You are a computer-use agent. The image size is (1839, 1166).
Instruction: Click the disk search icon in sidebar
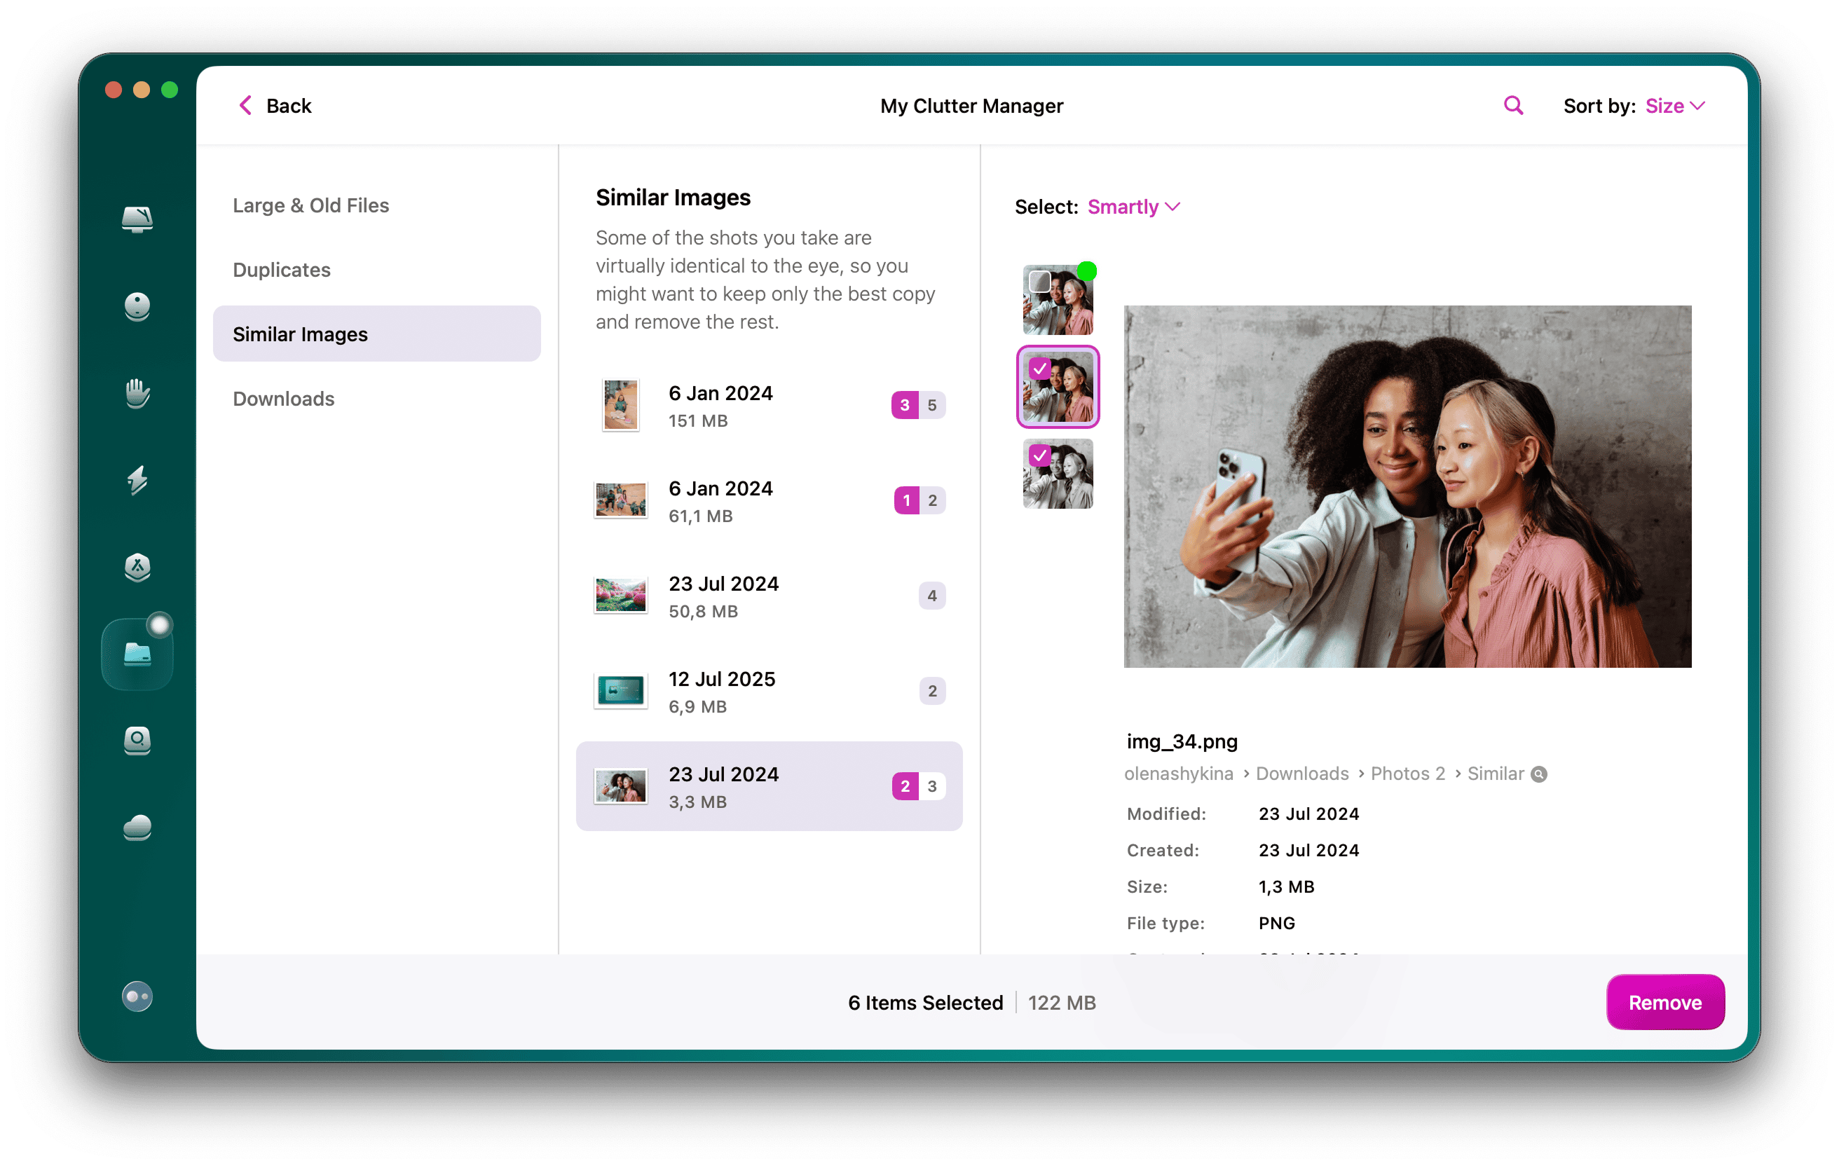pos(137,741)
